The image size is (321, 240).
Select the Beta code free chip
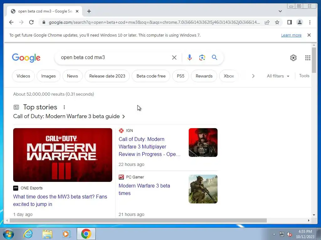click(151, 76)
